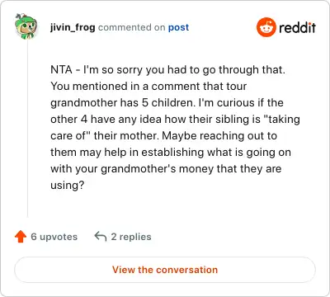Screen dimensions: 330x297
Task: Collapse the thread using the vertical line
Action: [27, 128]
